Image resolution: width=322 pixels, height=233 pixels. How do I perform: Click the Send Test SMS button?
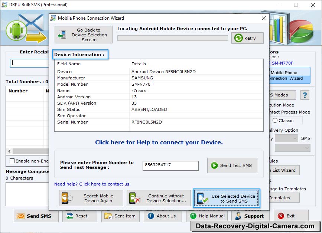pos(232,165)
